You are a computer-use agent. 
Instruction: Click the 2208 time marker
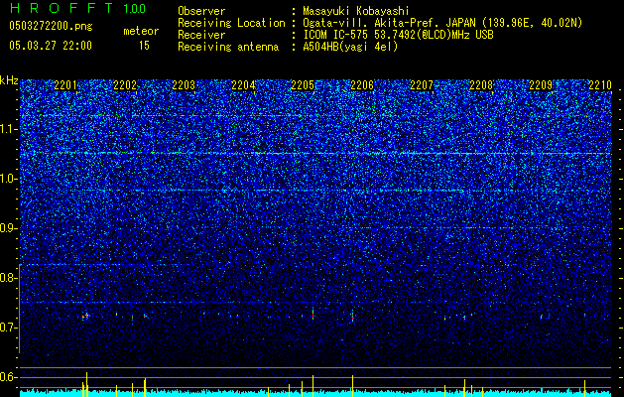(481, 85)
